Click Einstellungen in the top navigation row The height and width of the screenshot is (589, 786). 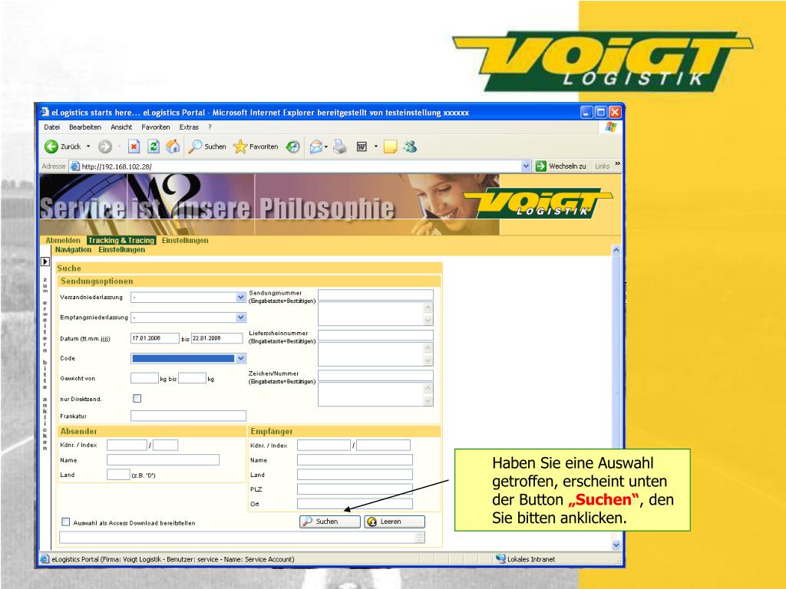point(185,240)
